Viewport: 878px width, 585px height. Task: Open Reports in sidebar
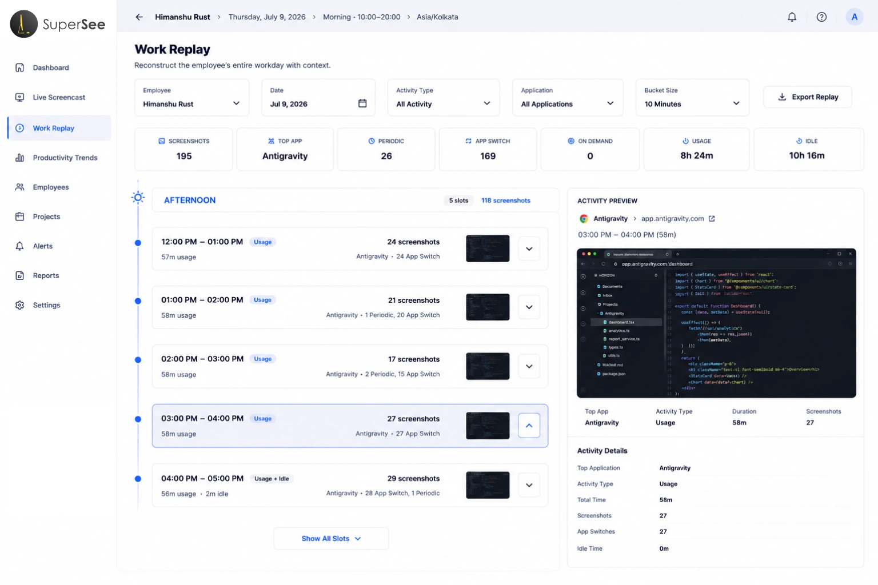coord(59,275)
